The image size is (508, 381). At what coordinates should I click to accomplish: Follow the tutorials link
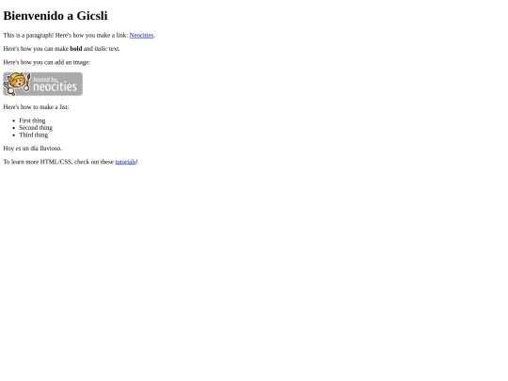coord(125,162)
